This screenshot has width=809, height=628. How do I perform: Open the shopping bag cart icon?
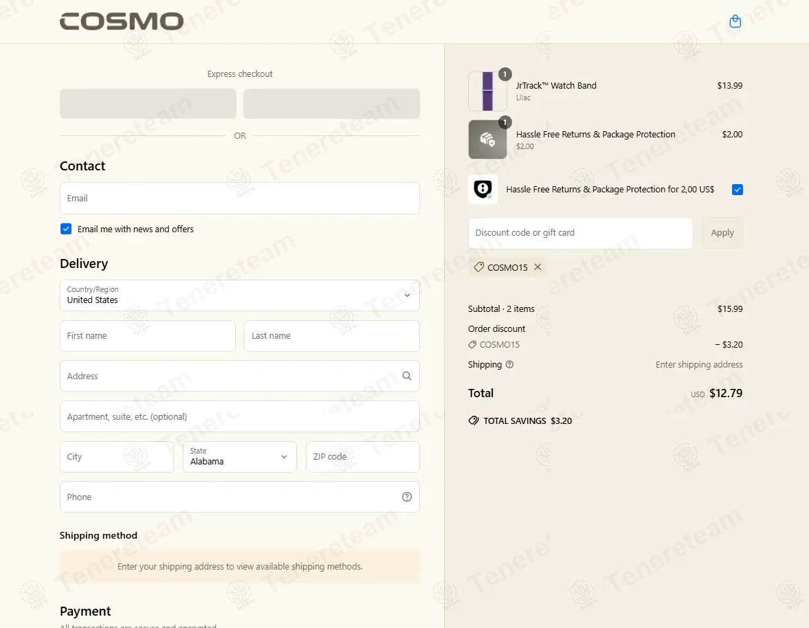[x=735, y=21]
